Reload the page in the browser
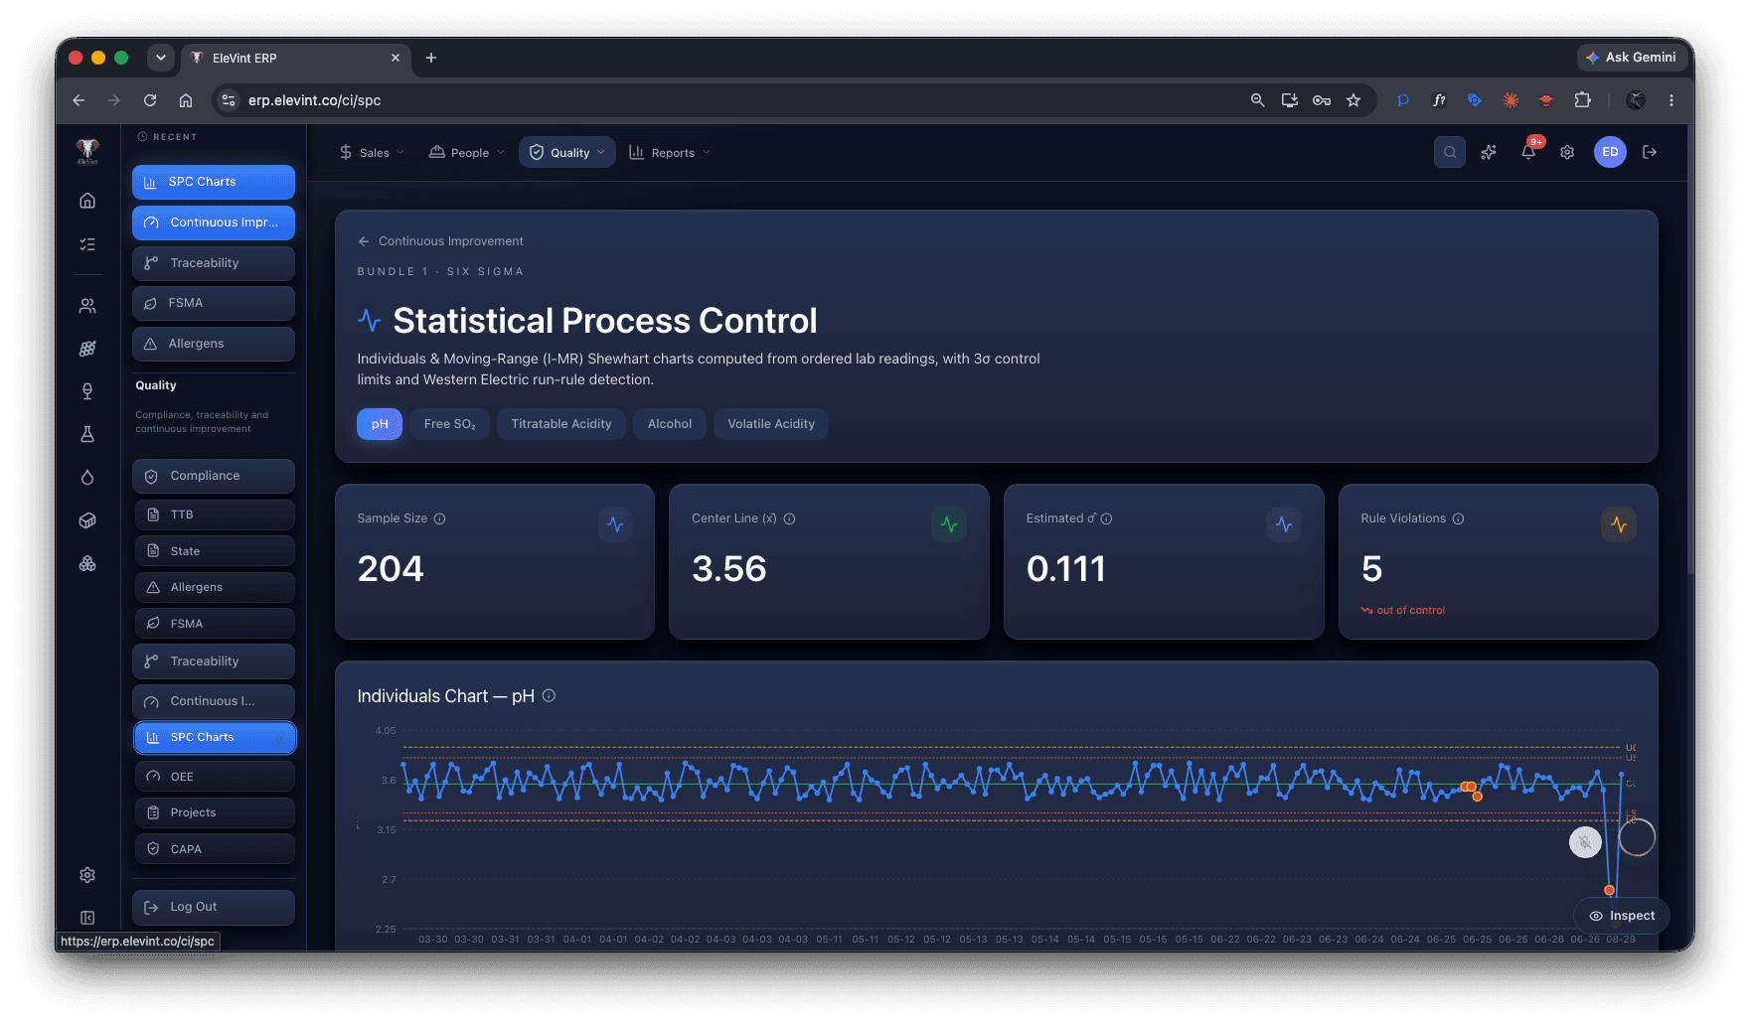Screen dimensions: 1750x1025 (150, 100)
